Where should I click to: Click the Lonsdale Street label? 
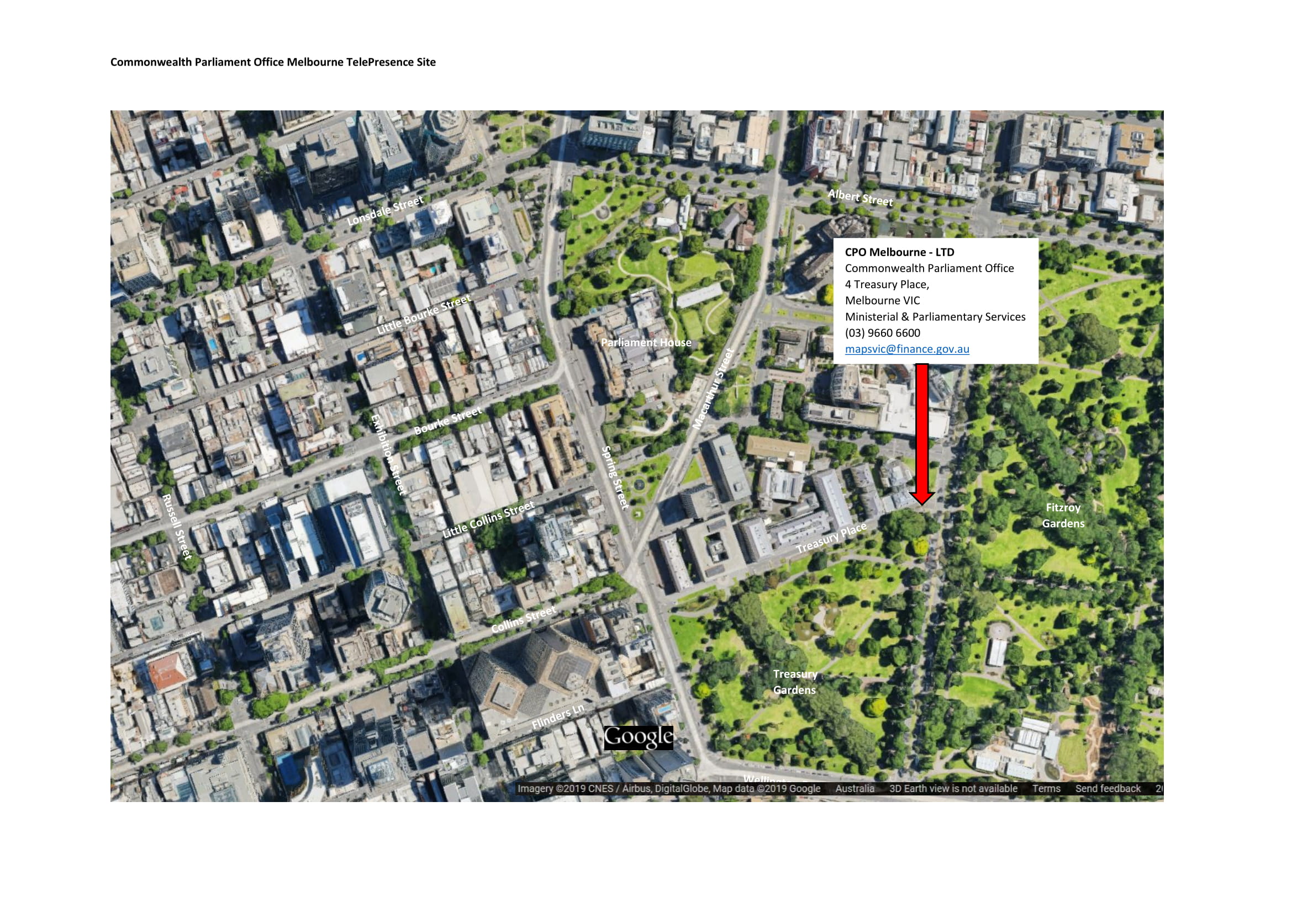pos(385,211)
